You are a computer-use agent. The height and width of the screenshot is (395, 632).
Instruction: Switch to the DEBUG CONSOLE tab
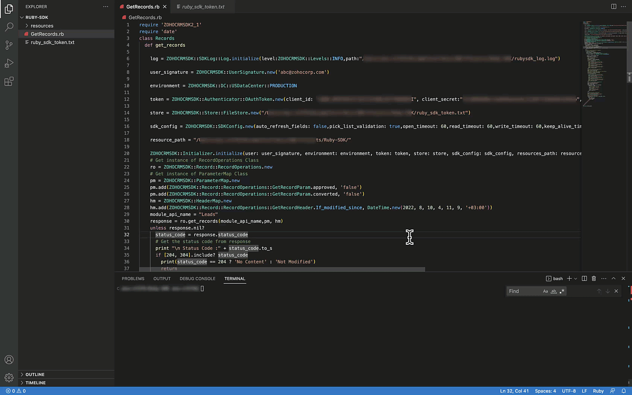(x=197, y=278)
